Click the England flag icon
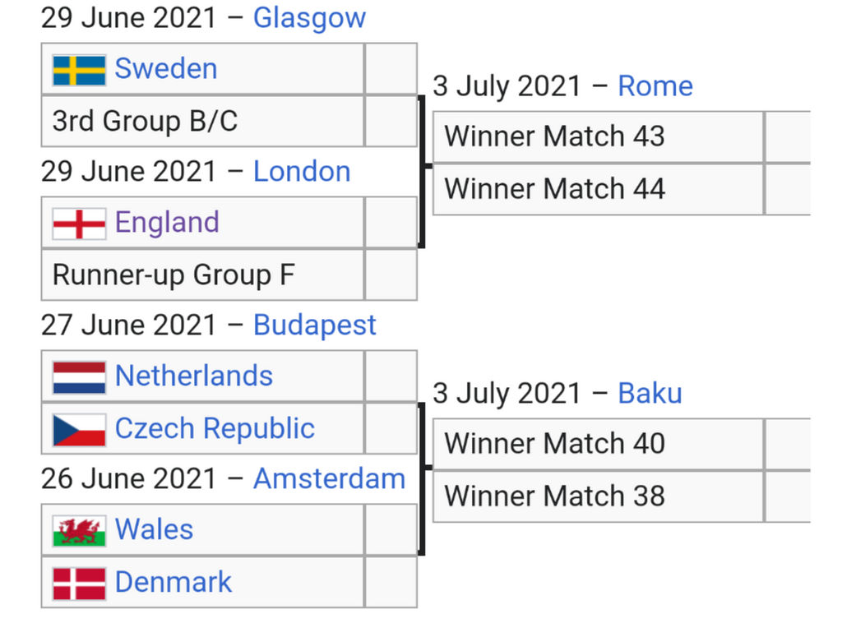This screenshot has width=842, height=637. coord(79,224)
